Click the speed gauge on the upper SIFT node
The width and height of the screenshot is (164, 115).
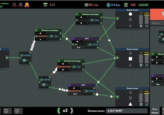[x=90, y=44]
